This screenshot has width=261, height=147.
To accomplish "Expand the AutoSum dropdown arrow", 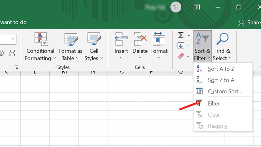I will [x=189, y=36].
